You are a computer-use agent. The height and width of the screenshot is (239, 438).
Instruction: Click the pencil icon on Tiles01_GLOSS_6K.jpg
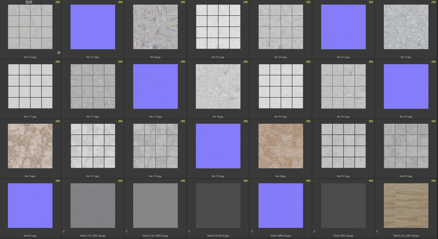point(189,231)
